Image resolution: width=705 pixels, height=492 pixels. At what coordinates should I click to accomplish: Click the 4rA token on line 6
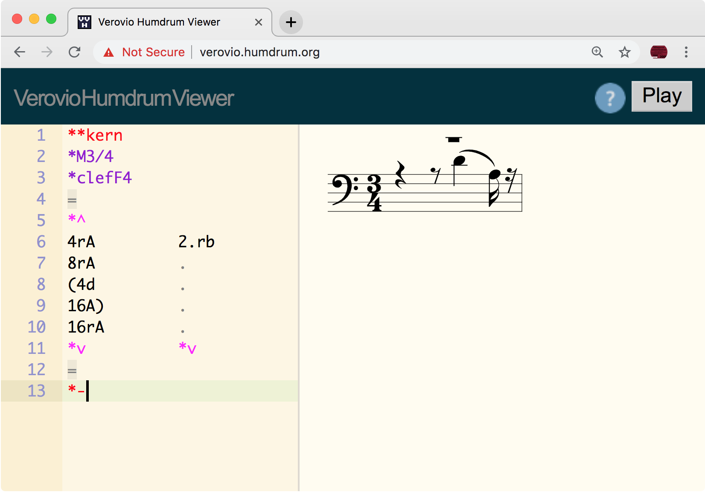81,242
